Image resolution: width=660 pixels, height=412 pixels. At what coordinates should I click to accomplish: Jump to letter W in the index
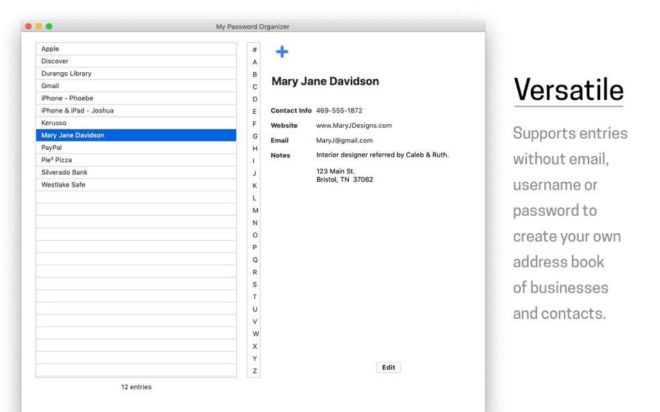click(x=254, y=334)
